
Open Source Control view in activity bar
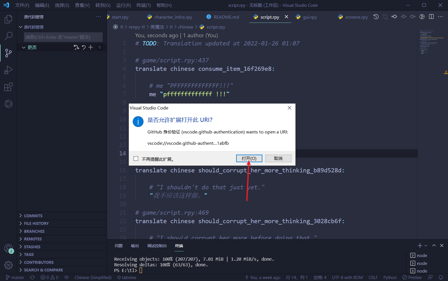(8, 53)
